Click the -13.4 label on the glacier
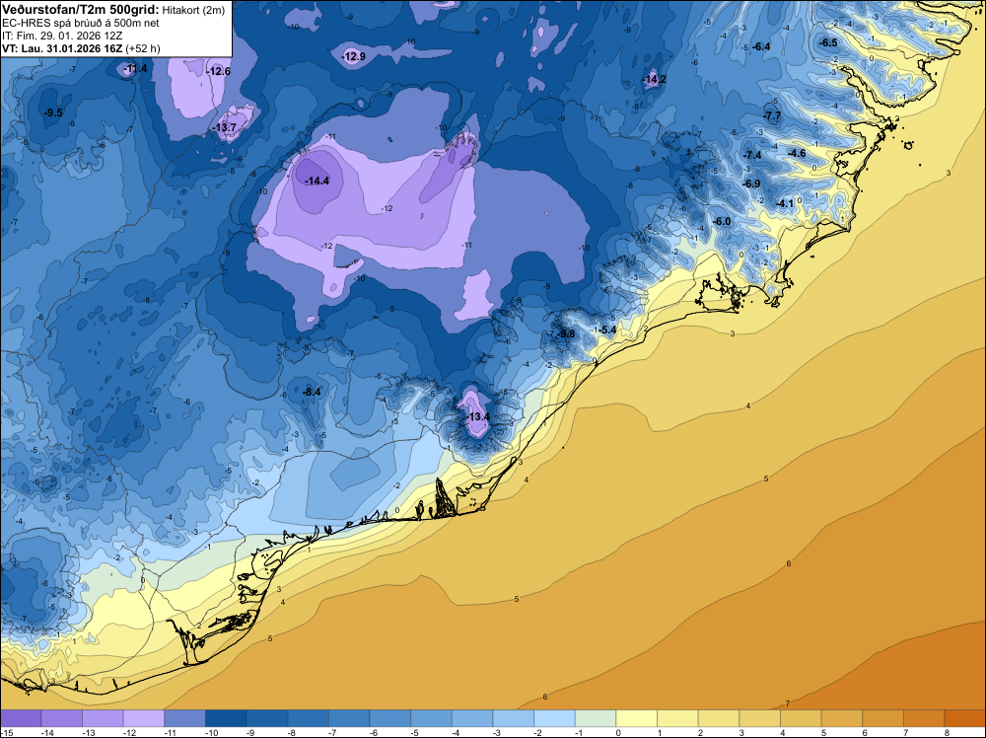 pos(476,417)
